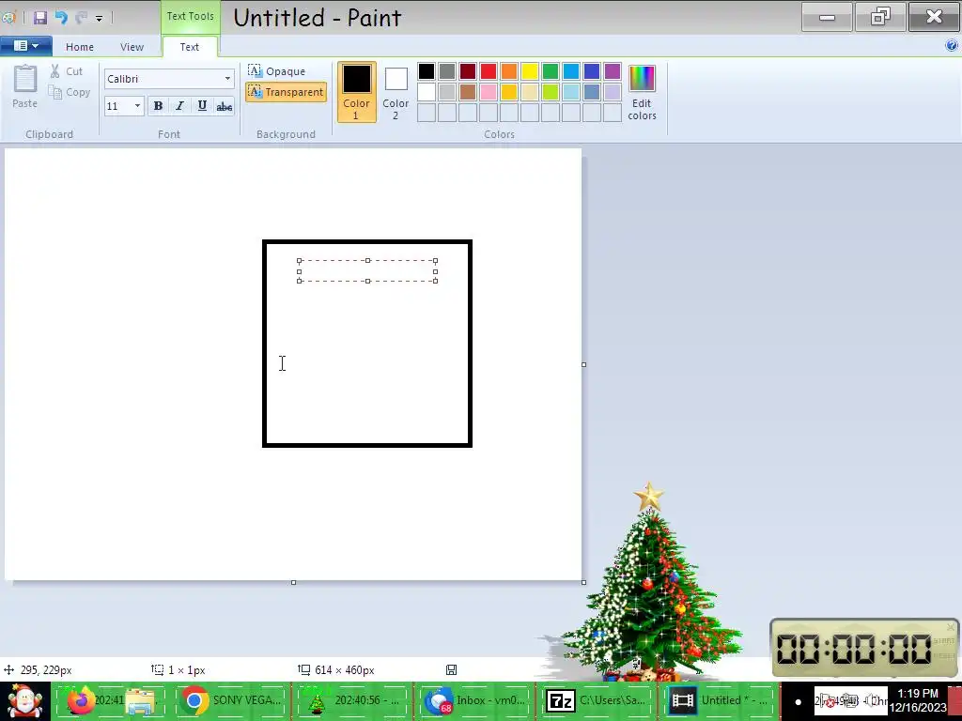Switch to the View tab
The image size is (962, 721).
[132, 47]
